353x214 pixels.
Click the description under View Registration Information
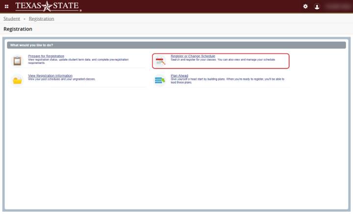coord(62,79)
